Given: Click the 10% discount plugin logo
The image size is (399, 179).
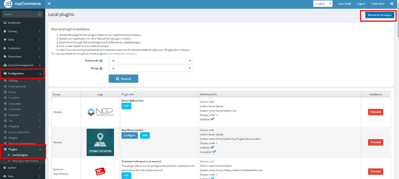Looking at the screenshot, I should pyautogui.click(x=100, y=171).
